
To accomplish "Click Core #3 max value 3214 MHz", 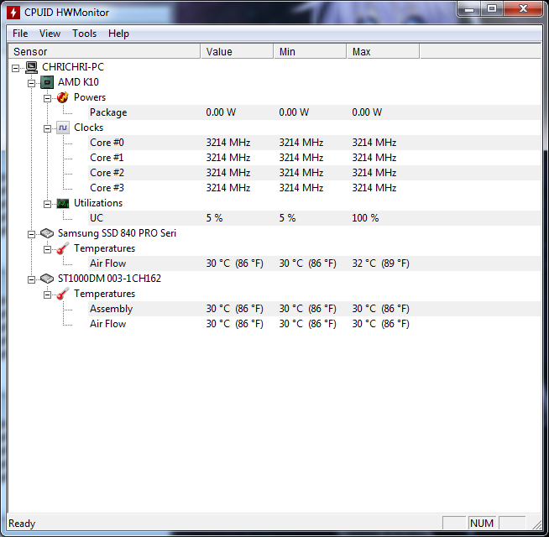I will [x=374, y=188].
